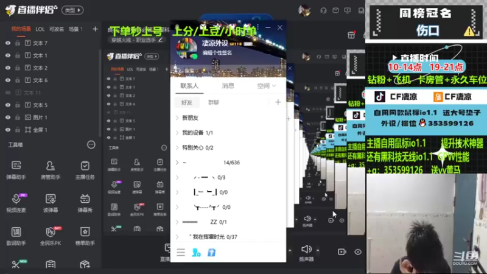The width and height of the screenshot is (487, 274).
Task: Open speaker volume arrow dropdown
Action: pyautogui.click(x=318, y=250)
